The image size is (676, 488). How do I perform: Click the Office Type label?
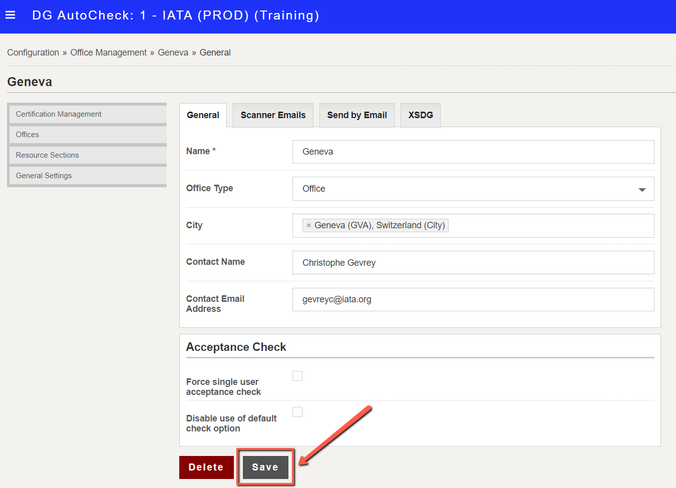[210, 188]
